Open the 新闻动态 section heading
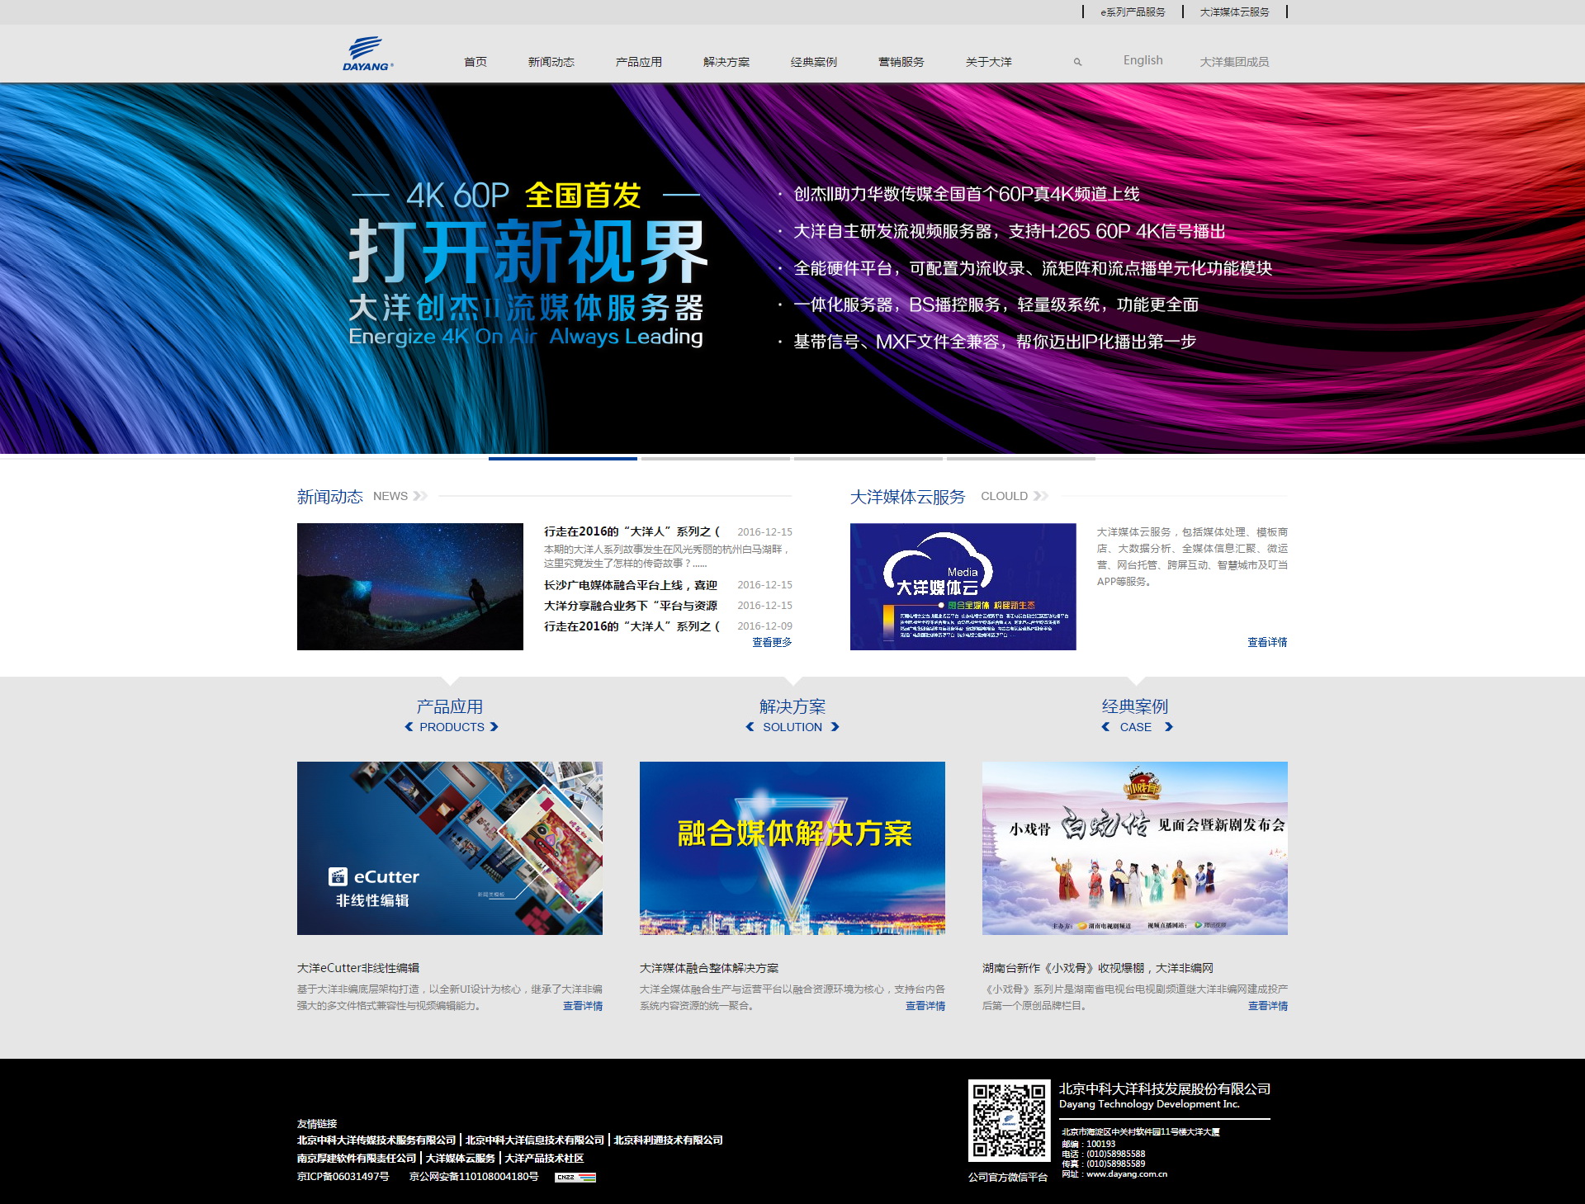 330,497
